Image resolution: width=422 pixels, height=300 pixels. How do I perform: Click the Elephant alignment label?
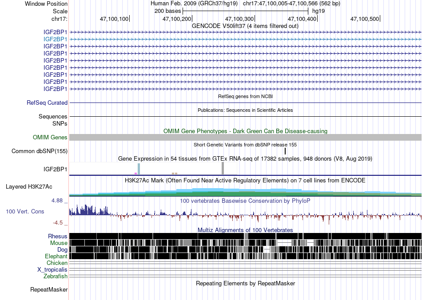[56, 256]
